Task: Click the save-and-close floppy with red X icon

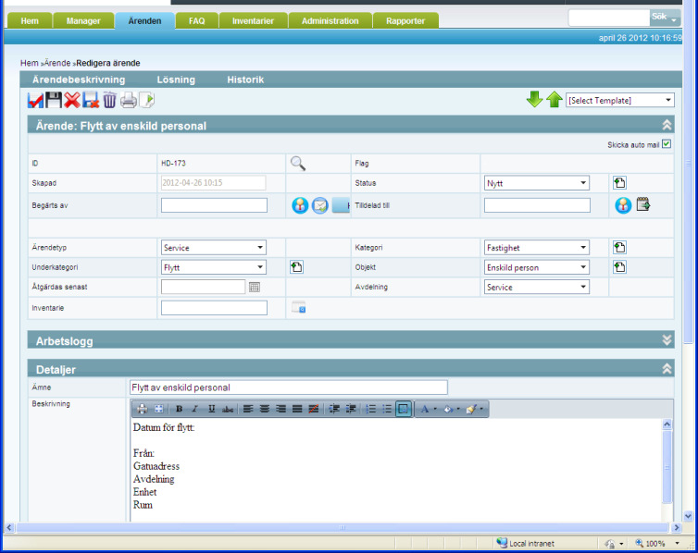Action: (x=91, y=100)
